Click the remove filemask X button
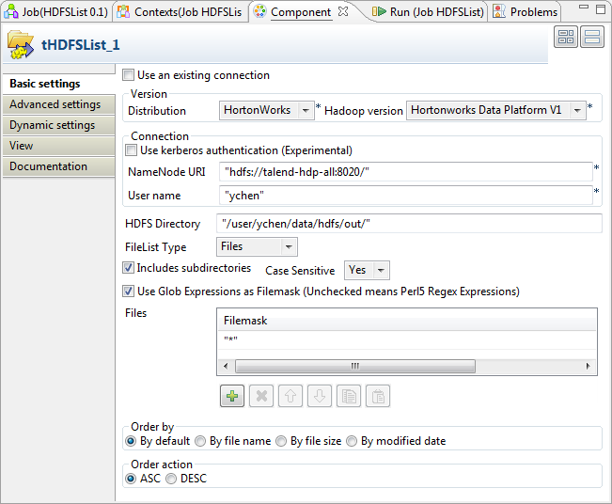 [261, 397]
